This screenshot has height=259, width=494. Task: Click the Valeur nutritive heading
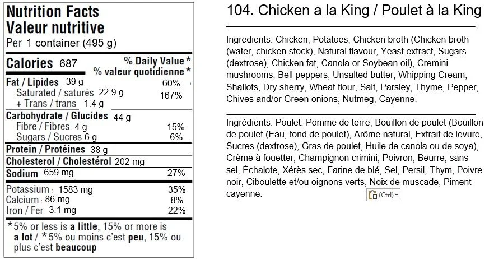tap(55, 27)
